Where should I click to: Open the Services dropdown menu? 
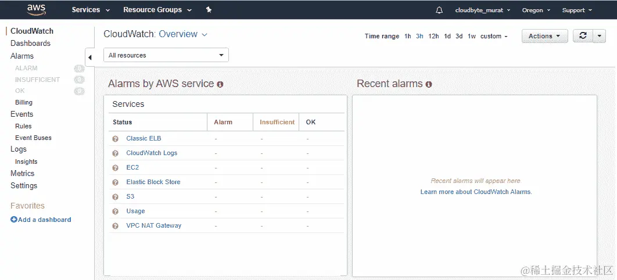tap(91, 10)
